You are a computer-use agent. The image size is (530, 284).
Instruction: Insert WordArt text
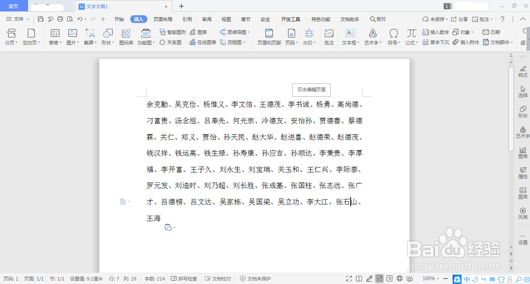372,37
